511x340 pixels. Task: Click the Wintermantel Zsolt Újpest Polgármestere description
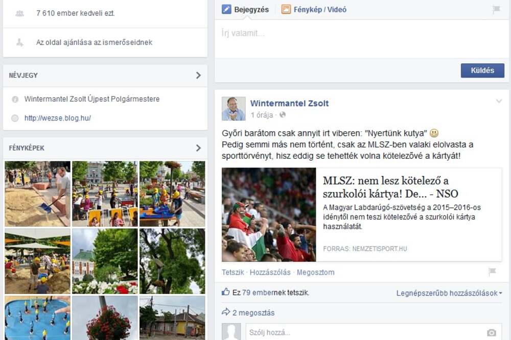click(x=92, y=99)
